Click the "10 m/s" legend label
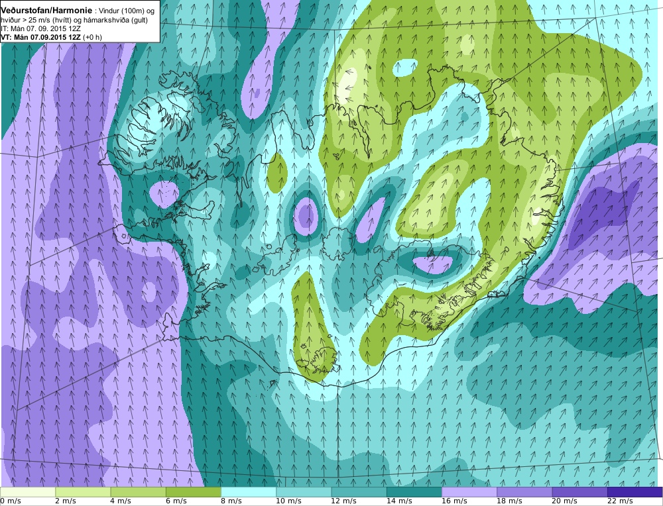Image resolution: width=663 pixels, height=506 pixels. coord(289,501)
